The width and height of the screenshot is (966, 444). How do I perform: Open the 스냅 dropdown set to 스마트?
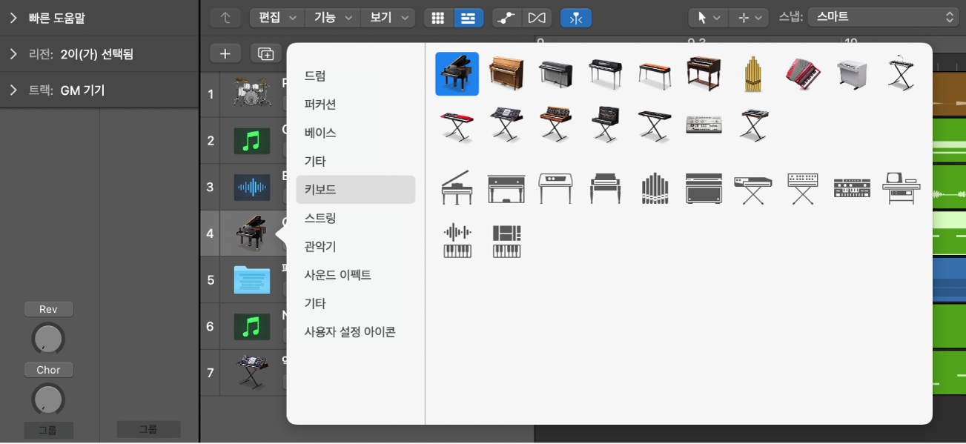(x=883, y=18)
